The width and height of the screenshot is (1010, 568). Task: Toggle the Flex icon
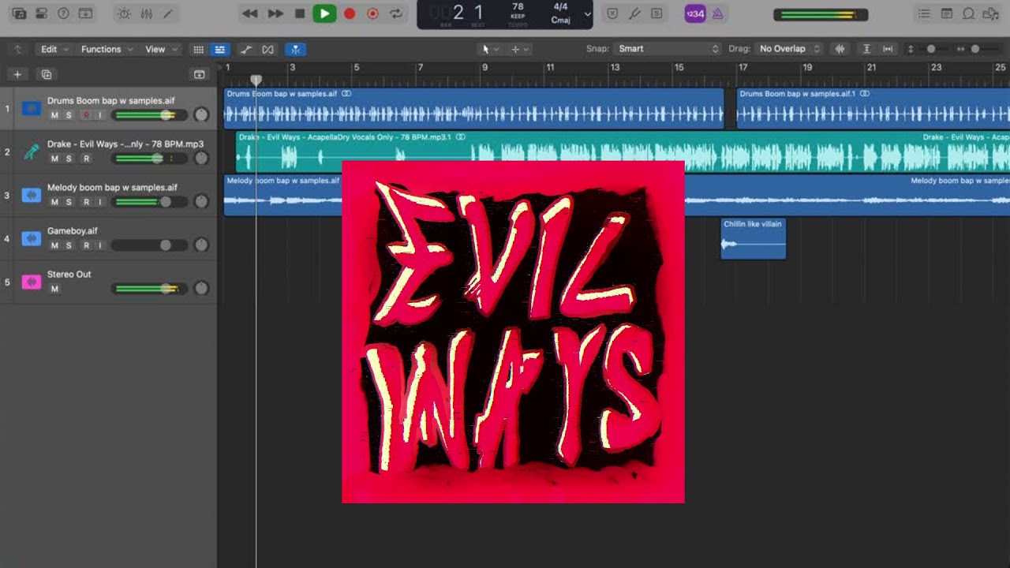coord(268,49)
